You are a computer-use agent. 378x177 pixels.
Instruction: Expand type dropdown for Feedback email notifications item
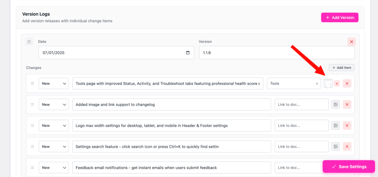[x=54, y=167]
